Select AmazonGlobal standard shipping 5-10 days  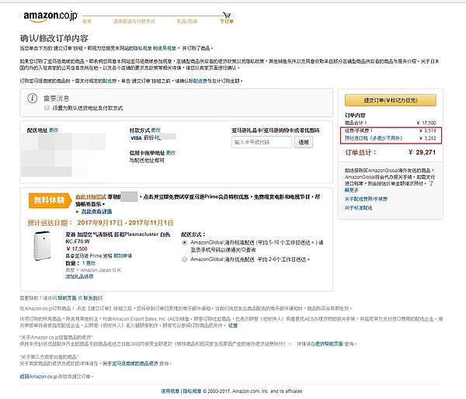(x=184, y=242)
